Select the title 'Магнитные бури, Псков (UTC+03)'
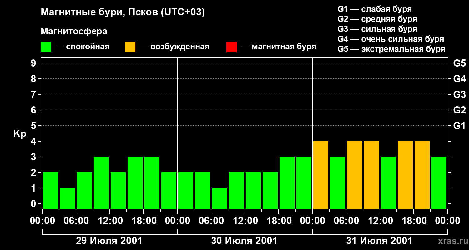The height and width of the screenshot is (250, 469). [123, 12]
